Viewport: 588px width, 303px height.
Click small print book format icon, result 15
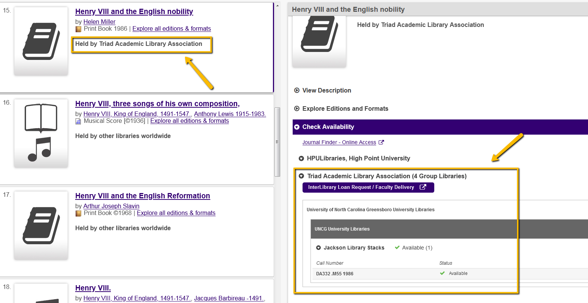pyautogui.click(x=79, y=29)
